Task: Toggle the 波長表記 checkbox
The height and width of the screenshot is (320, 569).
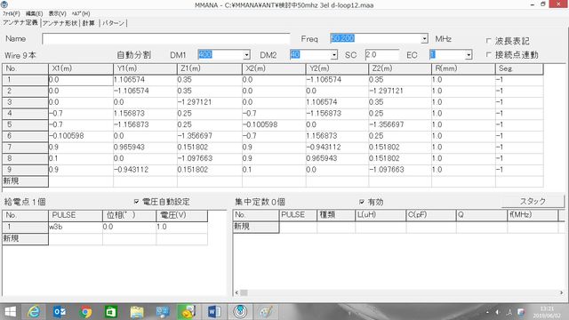Action: (x=488, y=41)
